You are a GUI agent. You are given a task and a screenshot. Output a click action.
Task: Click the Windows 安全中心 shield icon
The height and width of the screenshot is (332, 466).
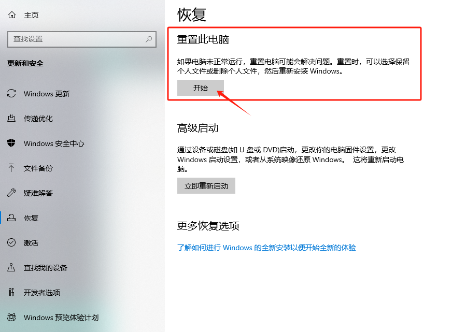(11, 143)
